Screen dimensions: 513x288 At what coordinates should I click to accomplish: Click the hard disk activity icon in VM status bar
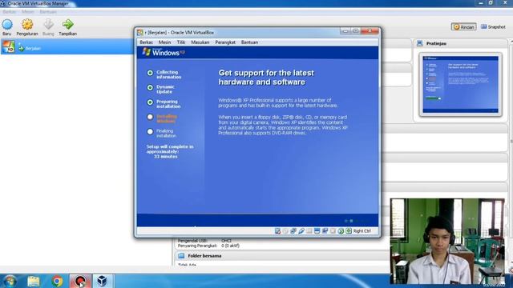[x=277, y=231]
